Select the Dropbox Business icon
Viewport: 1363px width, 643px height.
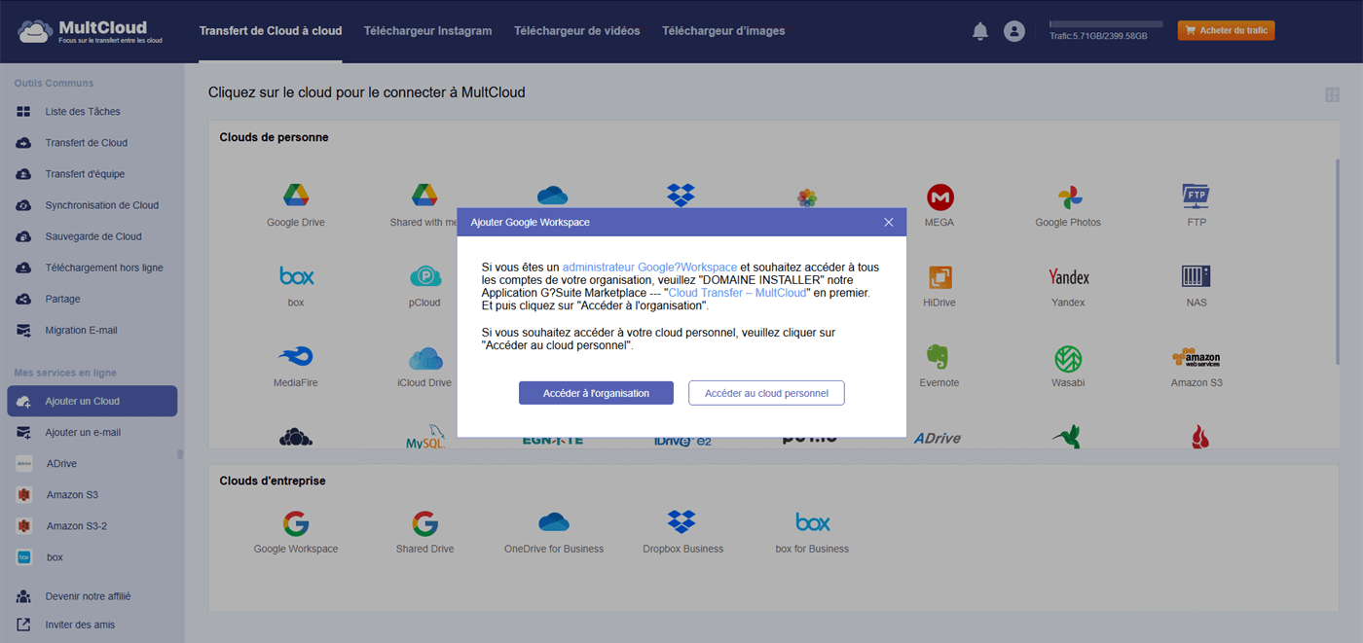682,522
